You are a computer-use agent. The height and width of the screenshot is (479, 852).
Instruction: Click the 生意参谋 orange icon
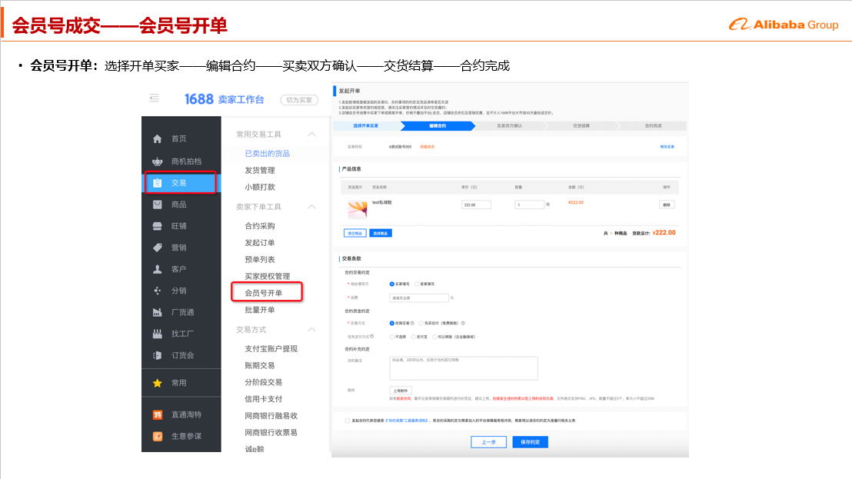pos(157,436)
